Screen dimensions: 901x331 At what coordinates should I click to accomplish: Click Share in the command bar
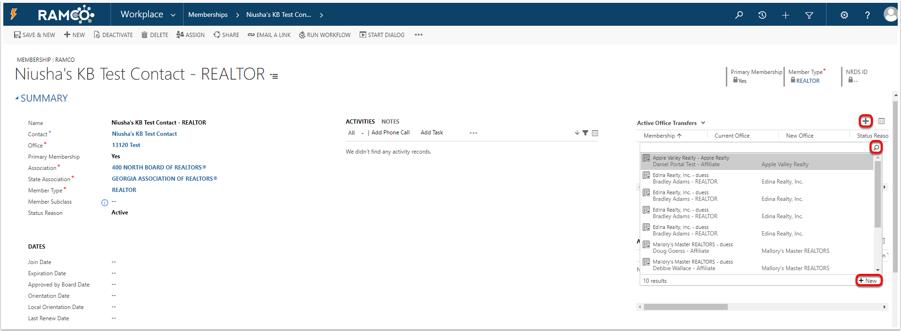tap(226, 35)
